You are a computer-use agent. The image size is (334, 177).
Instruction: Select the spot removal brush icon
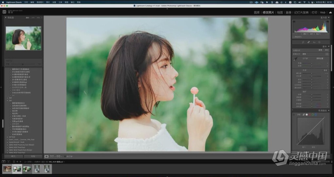pos(308,42)
